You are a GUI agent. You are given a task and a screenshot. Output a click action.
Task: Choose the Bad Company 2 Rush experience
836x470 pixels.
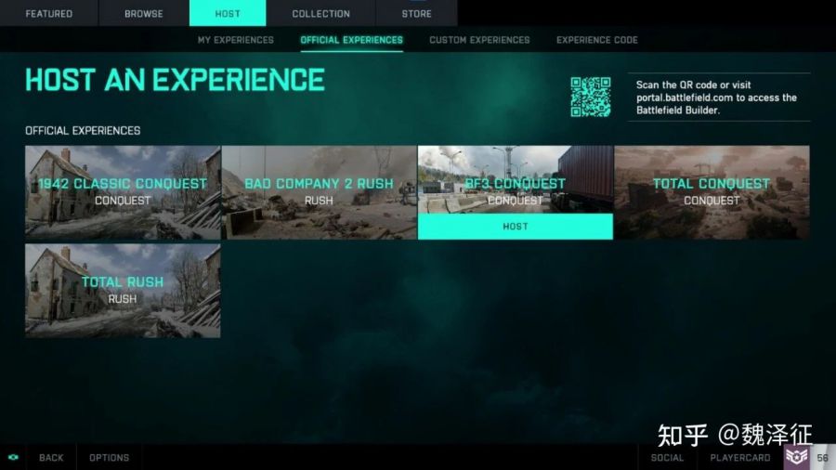point(319,192)
